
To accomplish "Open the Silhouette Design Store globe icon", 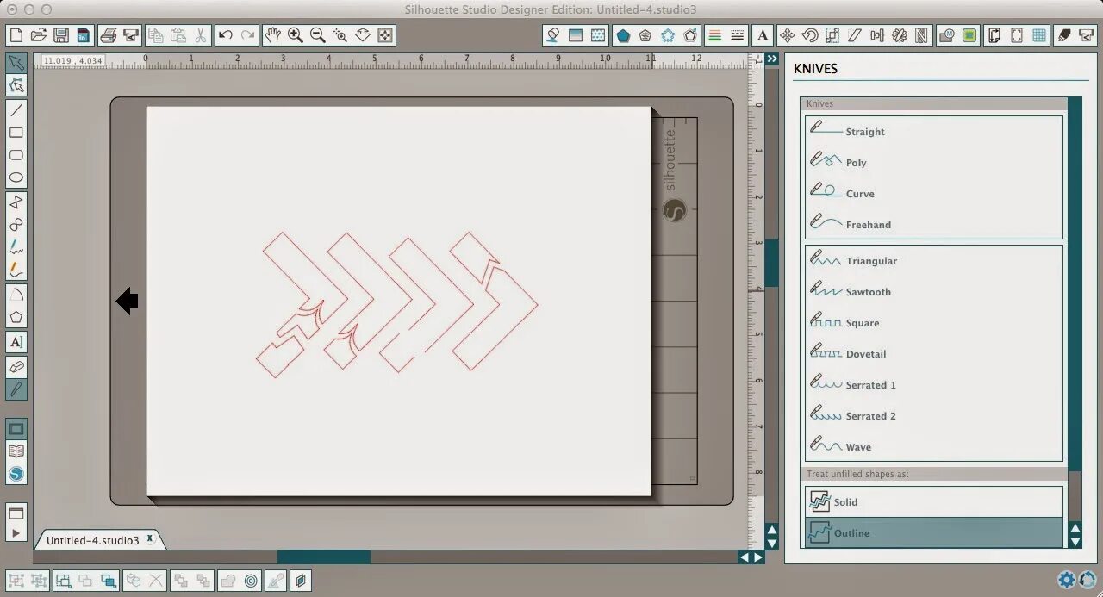I will click(x=16, y=473).
